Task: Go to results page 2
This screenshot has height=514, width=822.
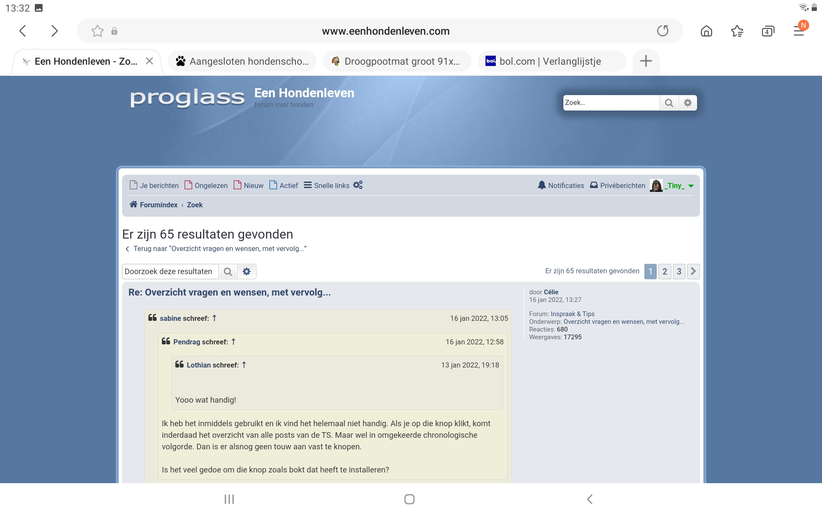Action: tap(664, 272)
